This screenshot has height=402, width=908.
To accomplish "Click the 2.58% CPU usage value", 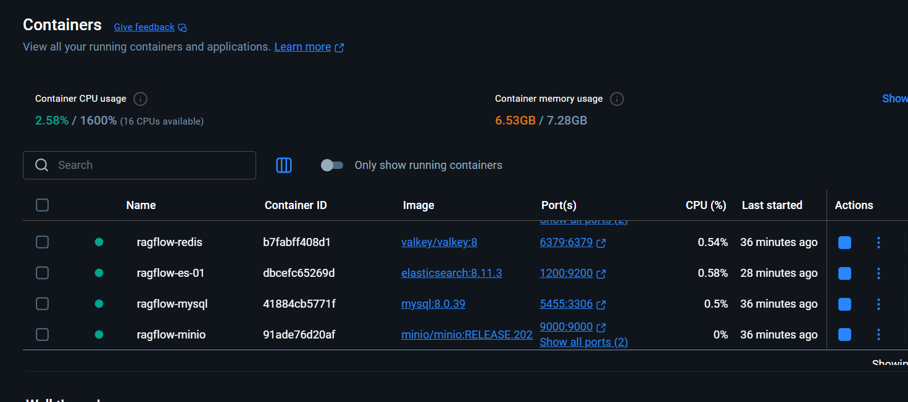I will [x=52, y=121].
